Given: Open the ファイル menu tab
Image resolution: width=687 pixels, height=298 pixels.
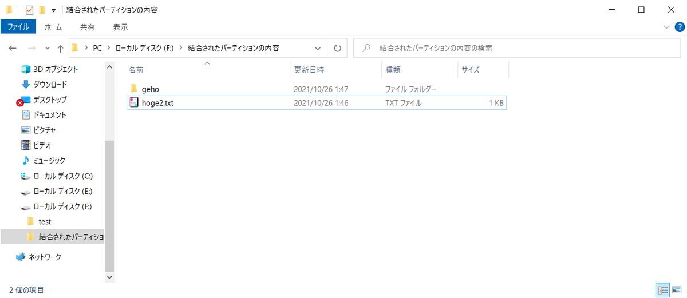Looking at the screenshot, I should (x=18, y=27).
